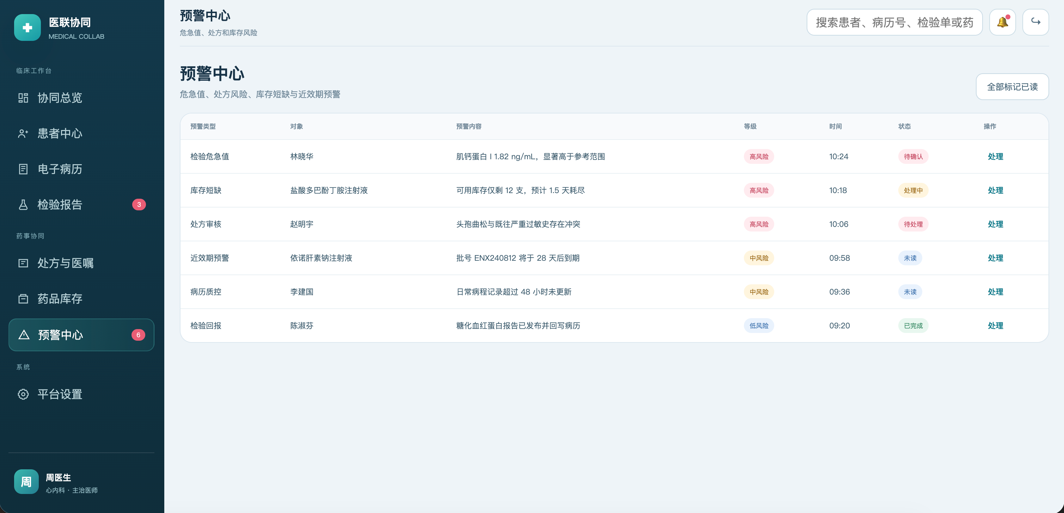Click the 周 user avatar
Viewport: 1064px width, 513px height.
26,482
